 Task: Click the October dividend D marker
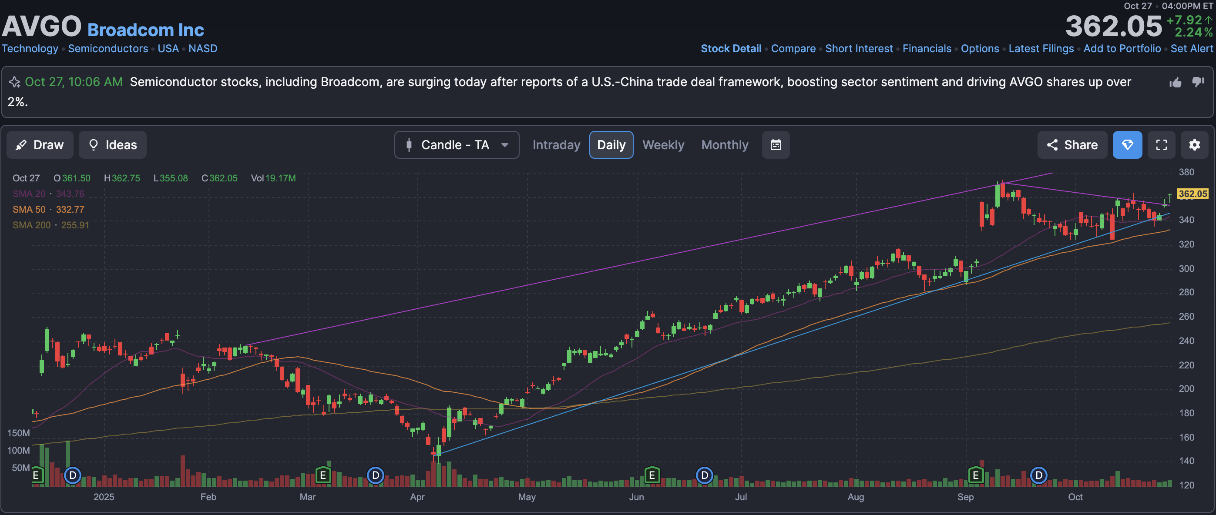pos(1038,475)
